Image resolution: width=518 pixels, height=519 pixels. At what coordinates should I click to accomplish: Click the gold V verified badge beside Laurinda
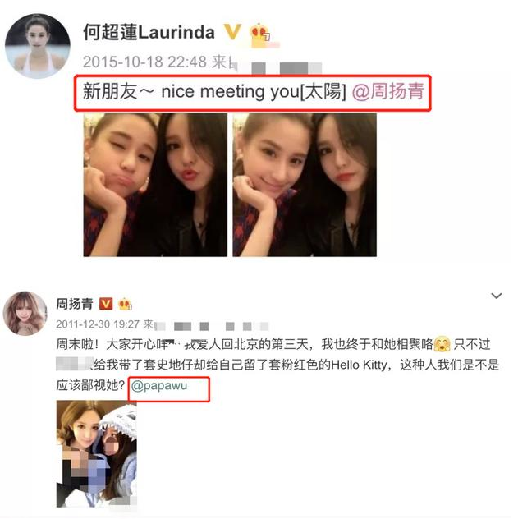click(232, 32)
